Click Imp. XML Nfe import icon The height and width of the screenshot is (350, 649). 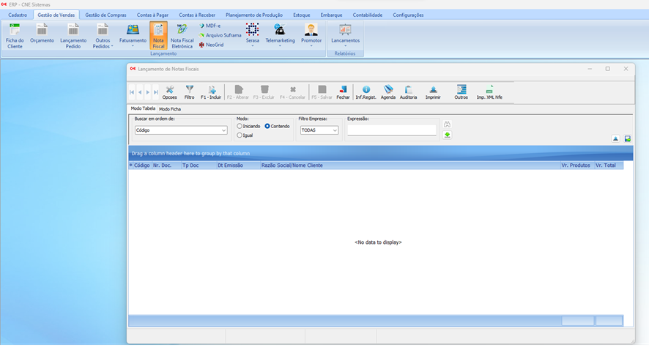pyautogui.click(x=489, y=92)
